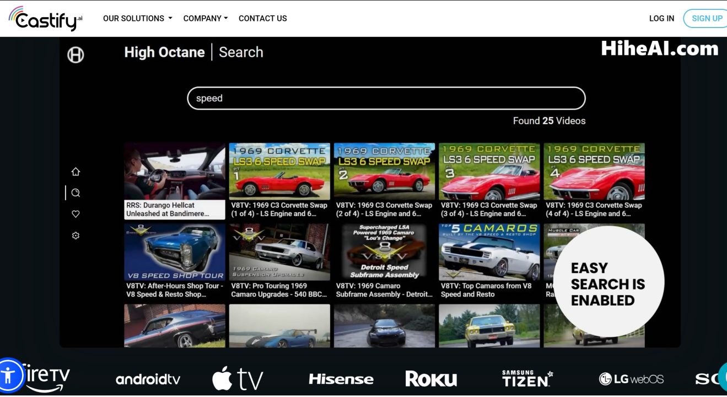Expand the COMPANY dropdown

pyautogui.click(x=205, y=18)
